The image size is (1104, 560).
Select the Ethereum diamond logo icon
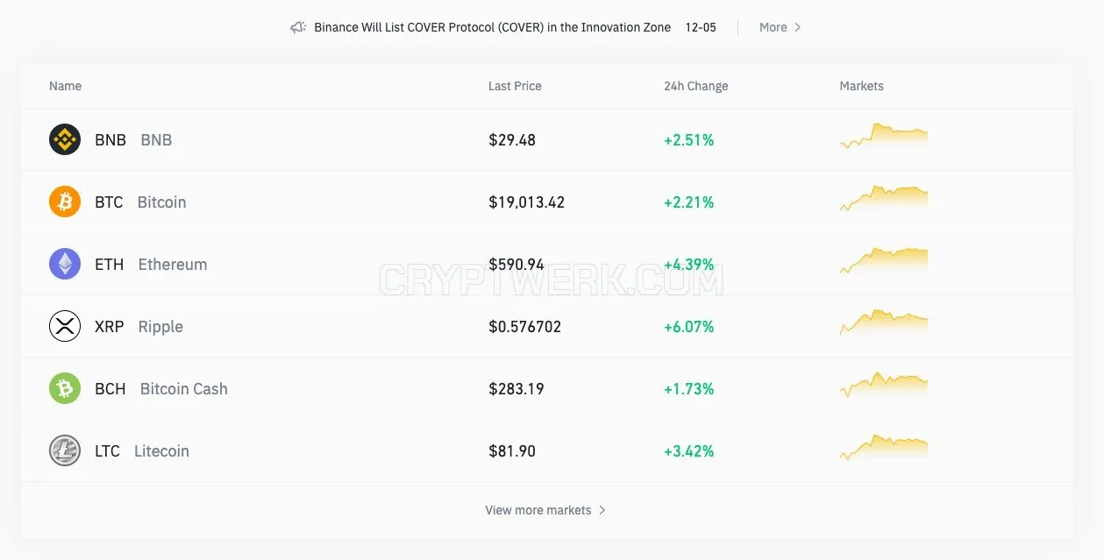[x=65, y=264]
